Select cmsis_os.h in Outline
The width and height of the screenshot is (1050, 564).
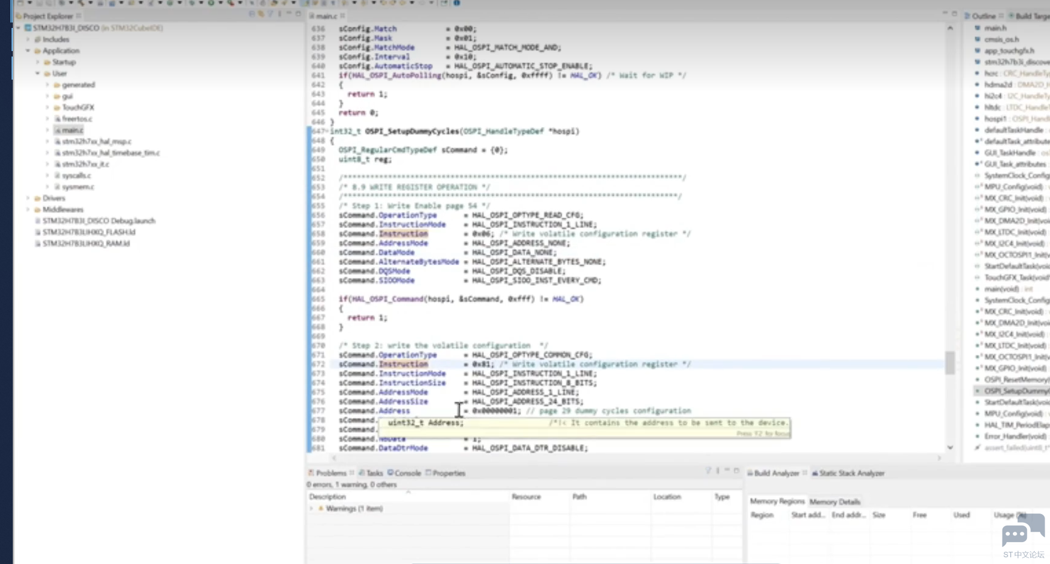coord(1001,40)
